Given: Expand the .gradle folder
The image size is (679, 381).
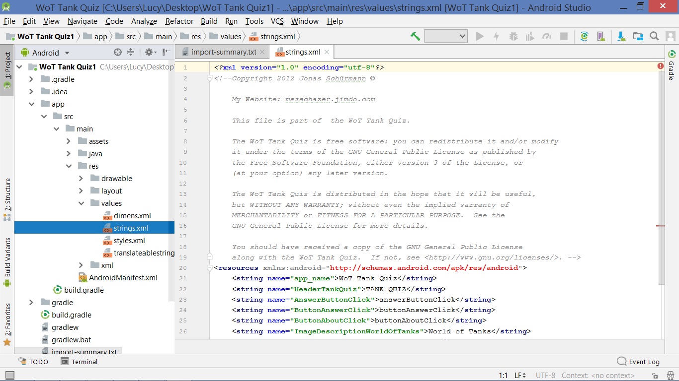Looking at the screenshot, I should [31, 79].
